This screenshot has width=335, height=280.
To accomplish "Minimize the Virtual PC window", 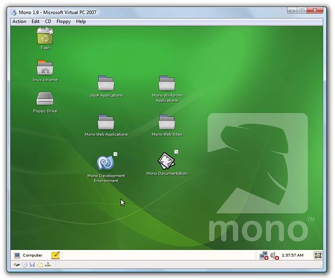I will 292,10.
